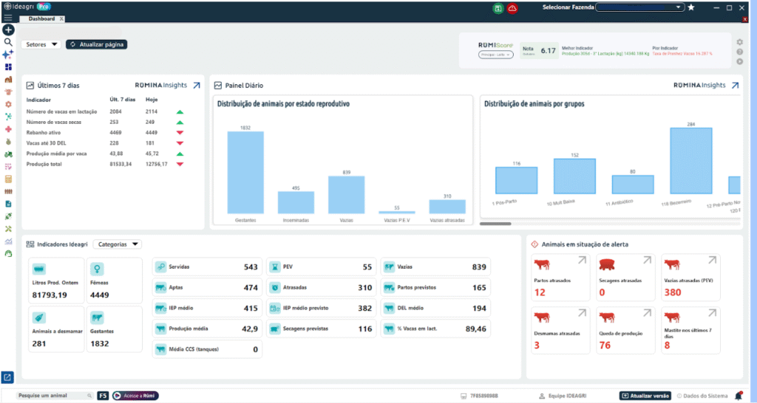Click the red cloud sync icon
Viewport: 757px width, 403px height.
[512, 7]
